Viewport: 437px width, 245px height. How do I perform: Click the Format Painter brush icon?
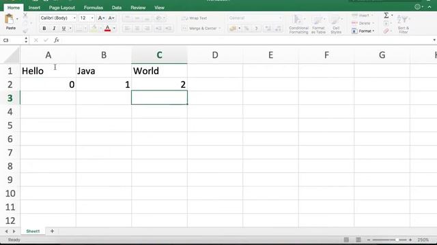pyautogui.click(x=25, y=31)
